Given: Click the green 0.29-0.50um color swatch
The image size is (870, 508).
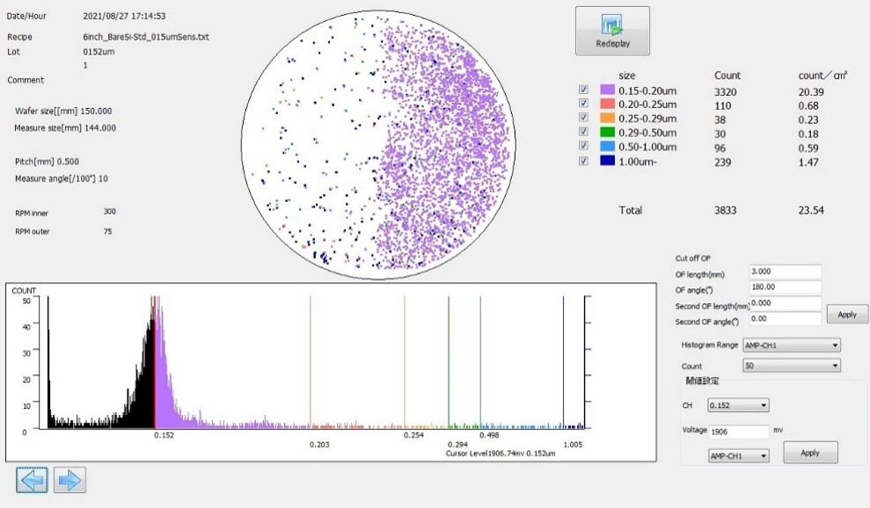Looking at the screenshot, I should (607, 133).
